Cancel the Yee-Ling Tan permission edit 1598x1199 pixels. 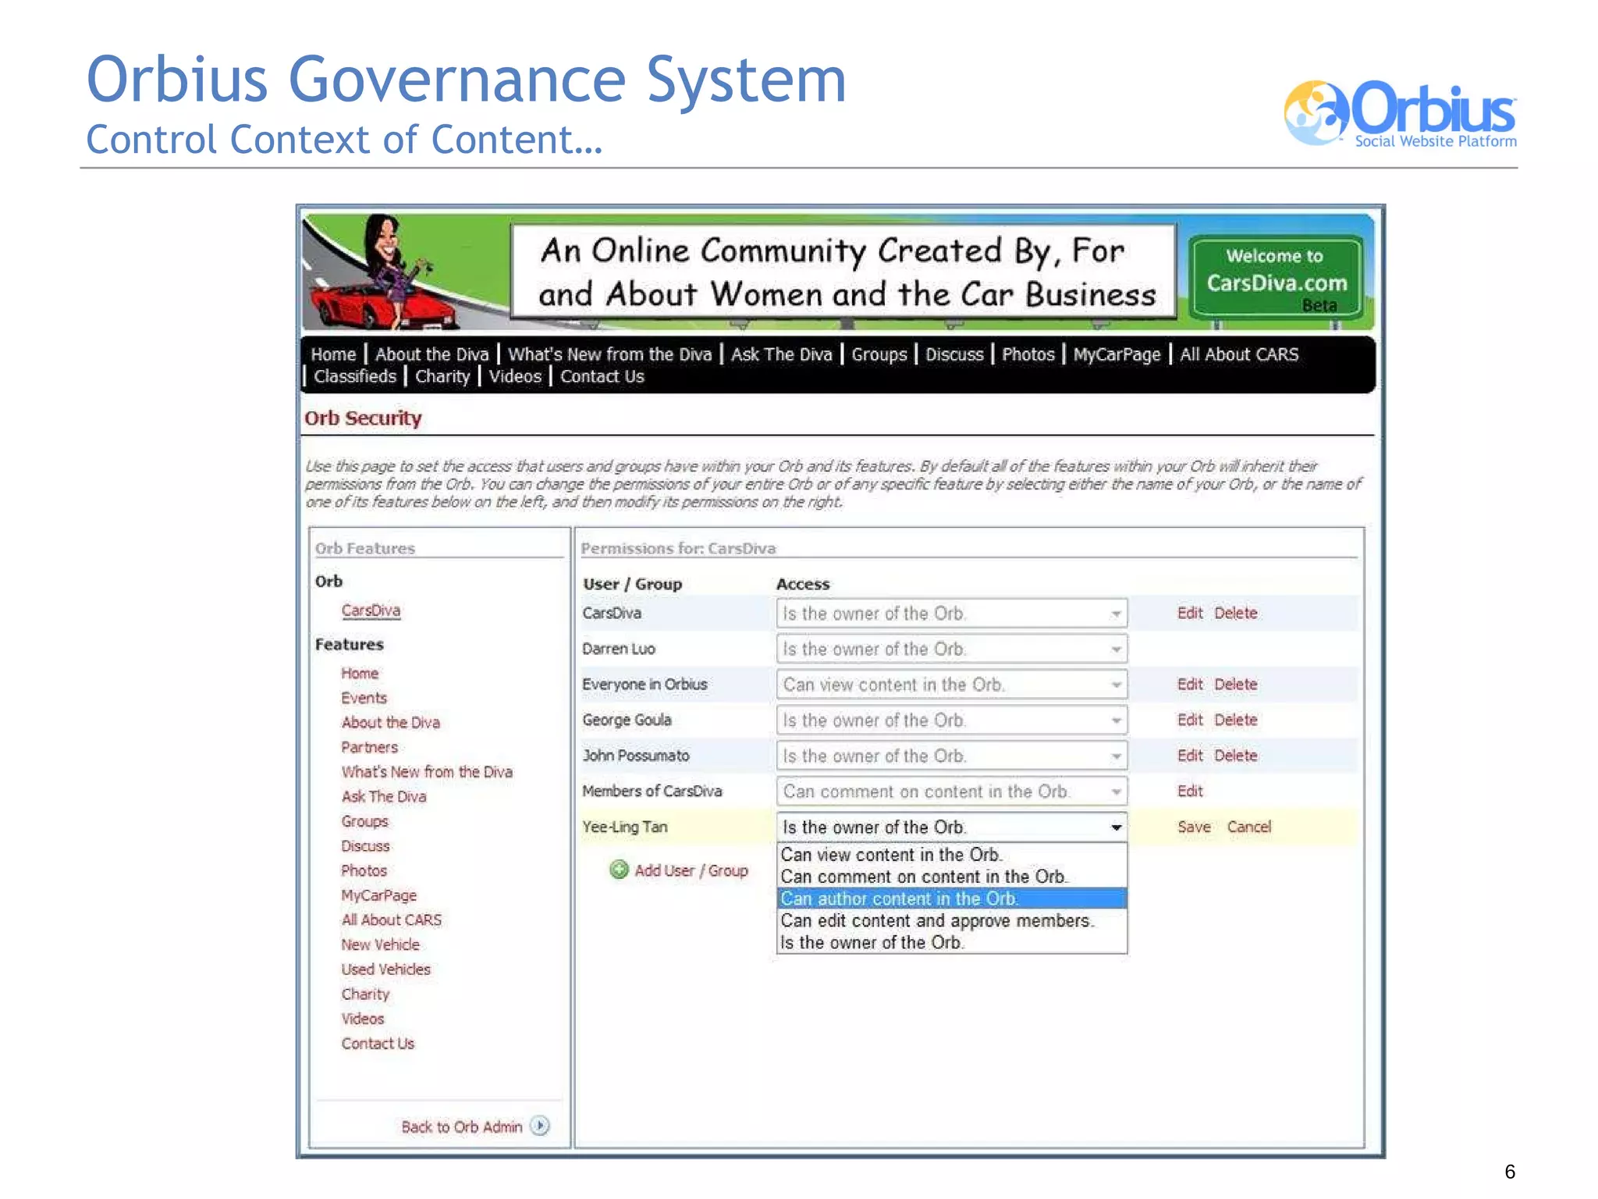1248,827
